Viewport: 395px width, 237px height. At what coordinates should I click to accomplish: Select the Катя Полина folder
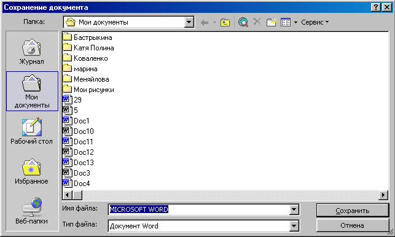[x=88, y=48]
